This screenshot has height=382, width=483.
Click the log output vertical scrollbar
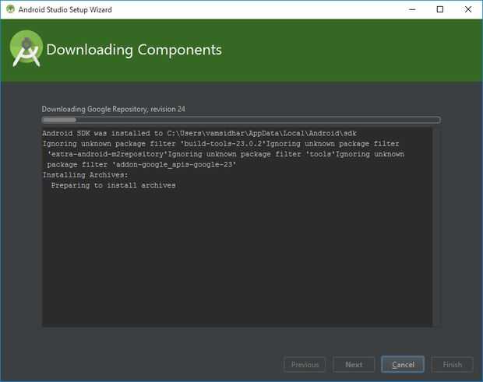coord(436,226)
